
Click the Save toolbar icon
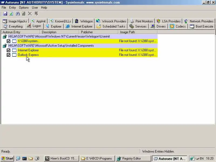coord(5,14)
